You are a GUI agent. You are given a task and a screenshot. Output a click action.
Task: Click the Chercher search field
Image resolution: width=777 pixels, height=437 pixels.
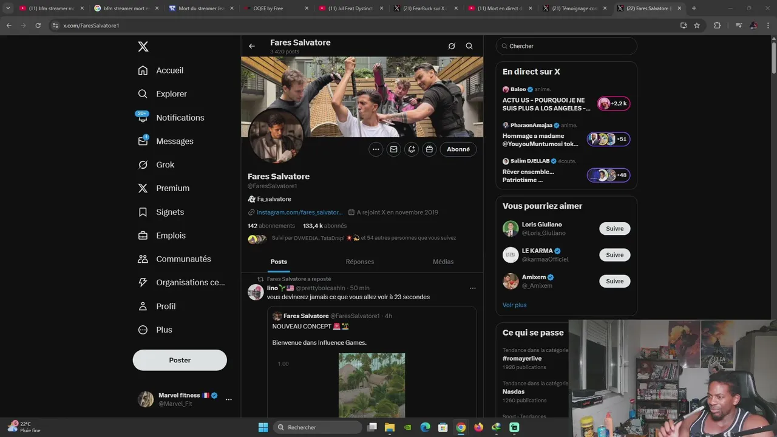(566, 46)
